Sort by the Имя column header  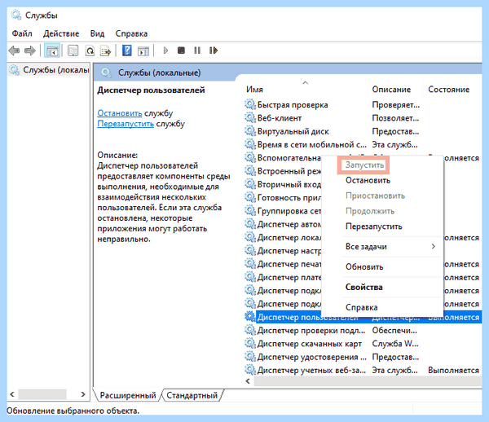[x=254, y=90]
